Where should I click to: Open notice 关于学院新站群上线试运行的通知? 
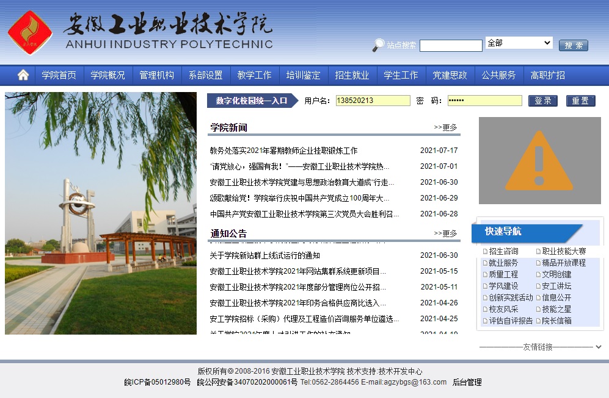tap(265, 255)
